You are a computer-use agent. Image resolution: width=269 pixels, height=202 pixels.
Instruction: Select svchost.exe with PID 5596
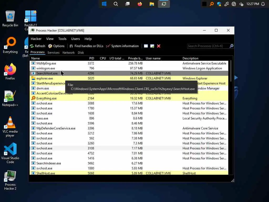pyautogui.click(x=129, y=123)
